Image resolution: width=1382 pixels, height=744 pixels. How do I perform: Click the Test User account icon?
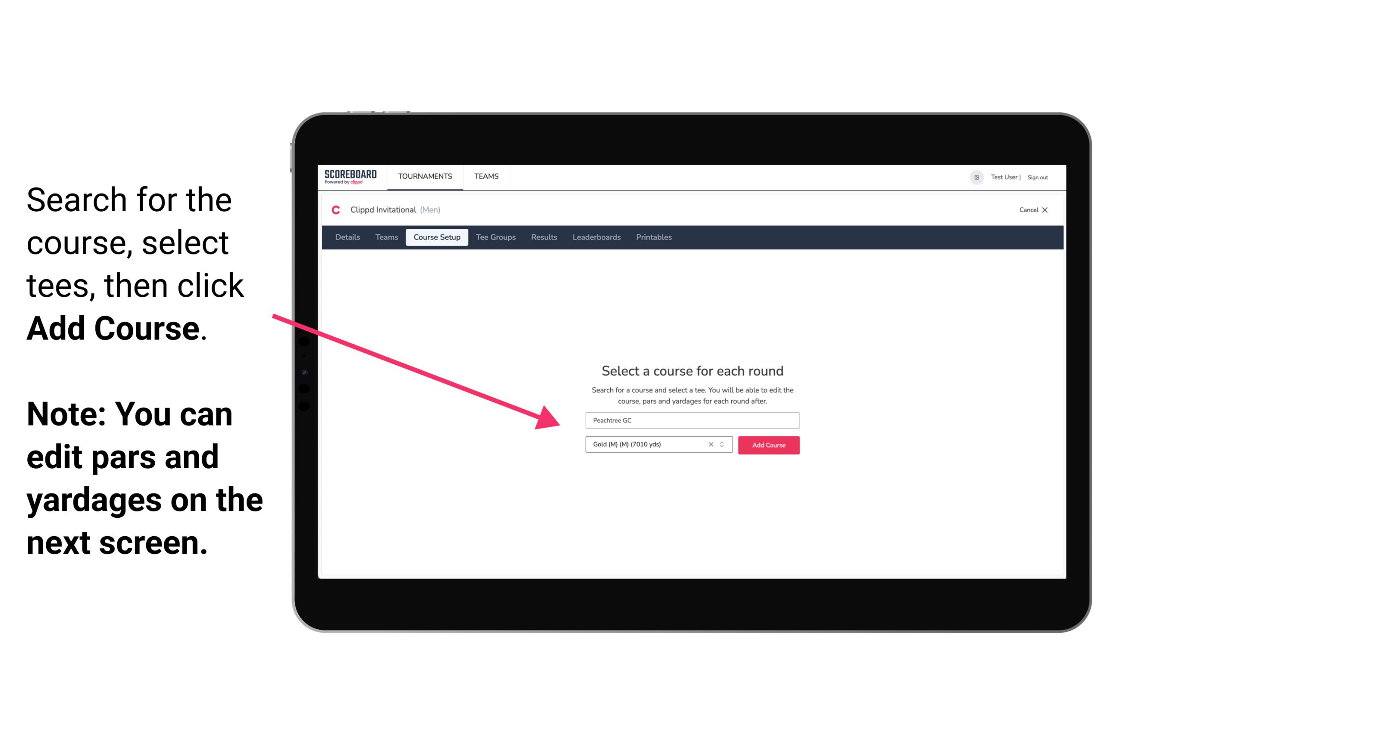pos(974,177)
